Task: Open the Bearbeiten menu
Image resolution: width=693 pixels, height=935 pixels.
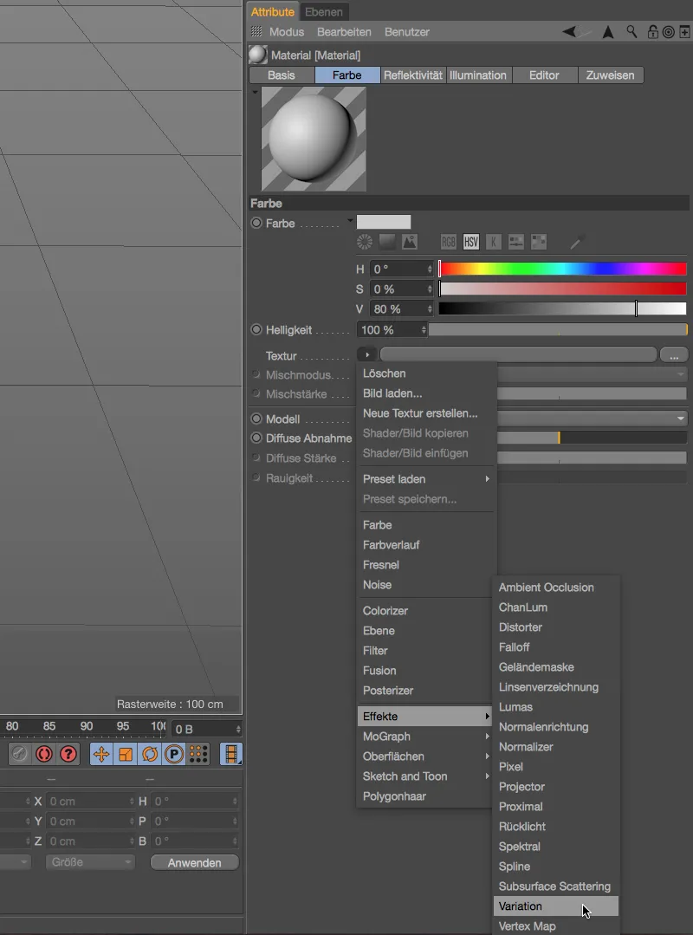Action: 344,32
